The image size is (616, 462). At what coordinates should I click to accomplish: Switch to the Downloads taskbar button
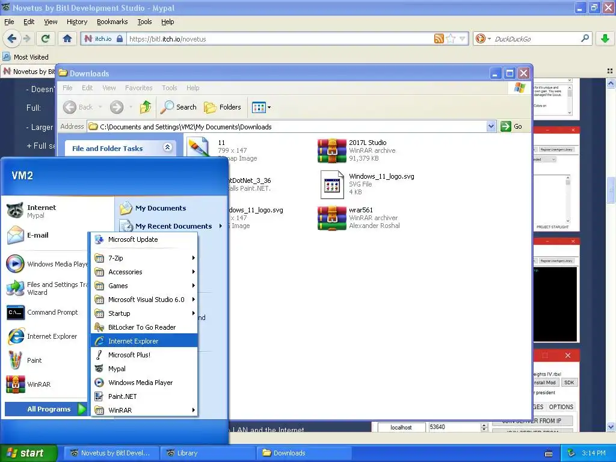(304, 453)
